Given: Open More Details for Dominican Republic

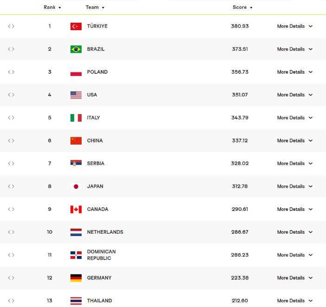Looking at the screenshot, I should (294, 255).
